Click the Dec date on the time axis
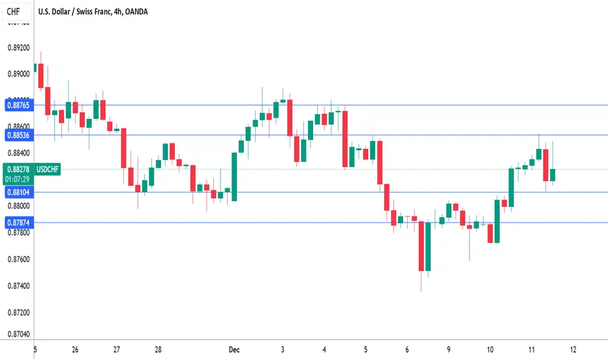Image resolution: width=608 pixels, height=359 pixels. [234, 350]
